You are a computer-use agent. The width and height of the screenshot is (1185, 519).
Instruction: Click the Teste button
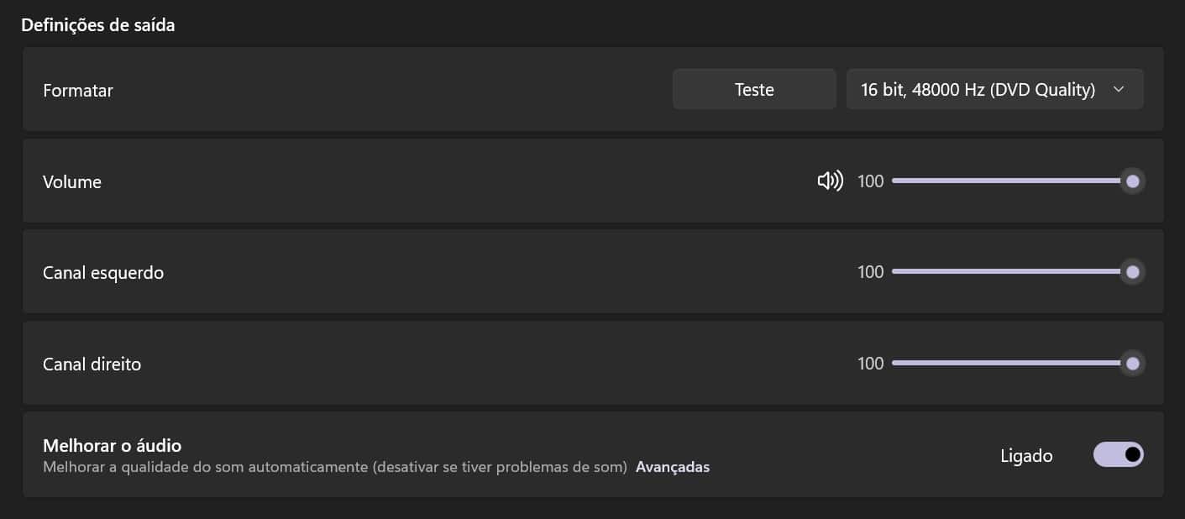pos(754,89)
